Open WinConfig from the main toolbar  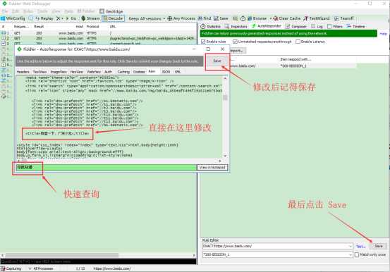13,18
